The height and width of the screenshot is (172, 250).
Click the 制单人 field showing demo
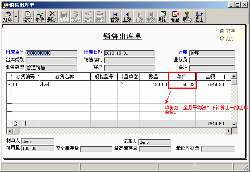[x=38, y=141]
